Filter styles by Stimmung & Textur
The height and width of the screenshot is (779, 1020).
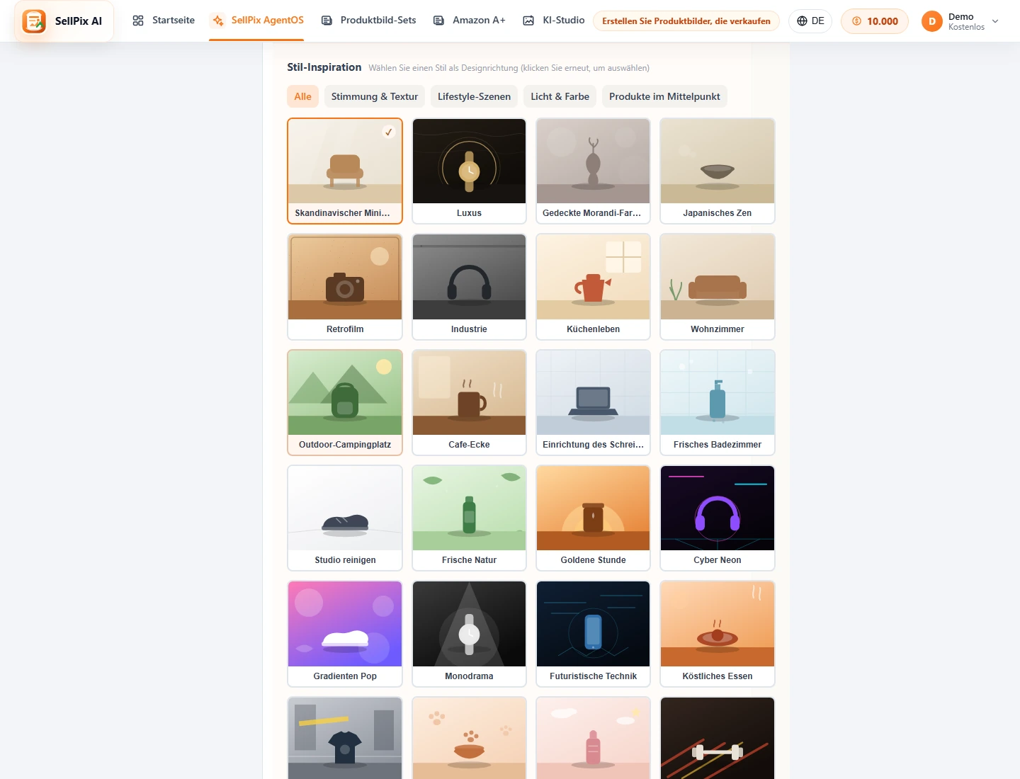pyautogui.click(x=375, y=96)
